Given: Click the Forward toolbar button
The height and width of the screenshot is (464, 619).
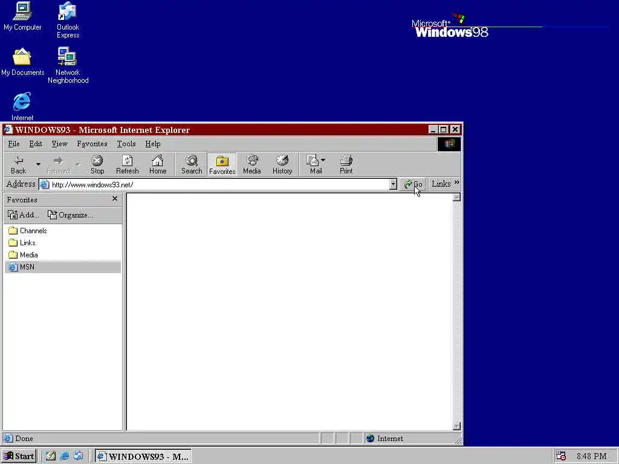Looking at the screenshot, I should click(x=58, y=164).
